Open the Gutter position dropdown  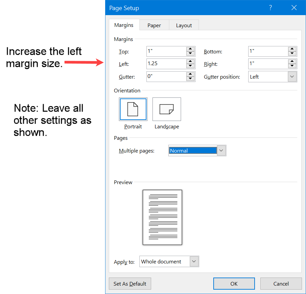tap(291, 77)
